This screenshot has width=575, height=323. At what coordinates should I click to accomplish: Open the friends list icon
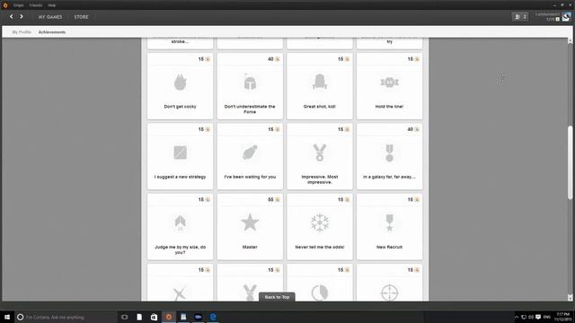click(520, 16)
